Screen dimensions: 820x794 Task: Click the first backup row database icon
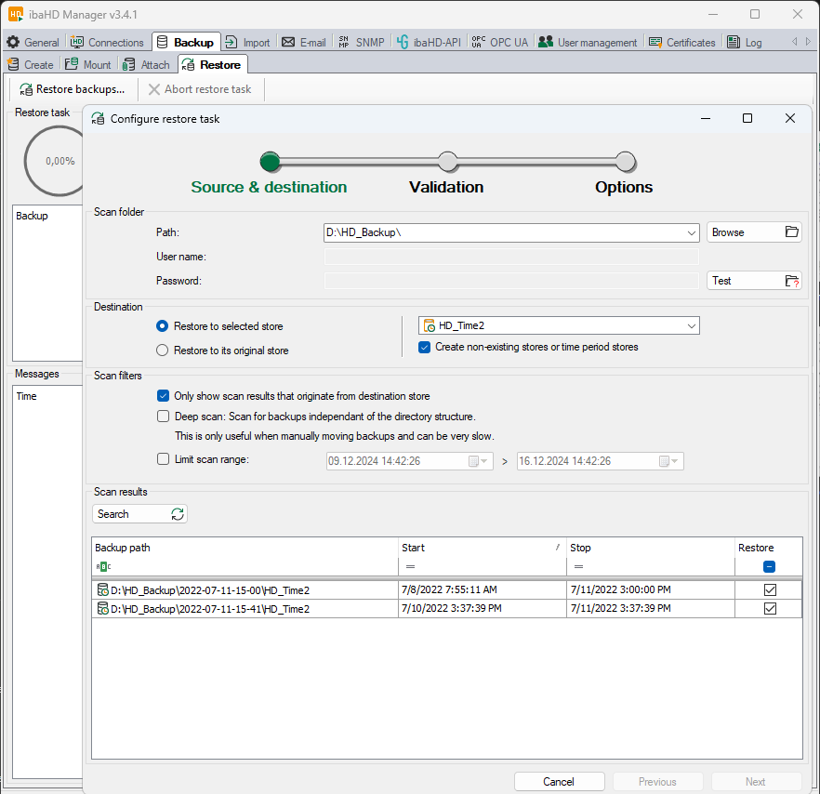click(102, 590)
